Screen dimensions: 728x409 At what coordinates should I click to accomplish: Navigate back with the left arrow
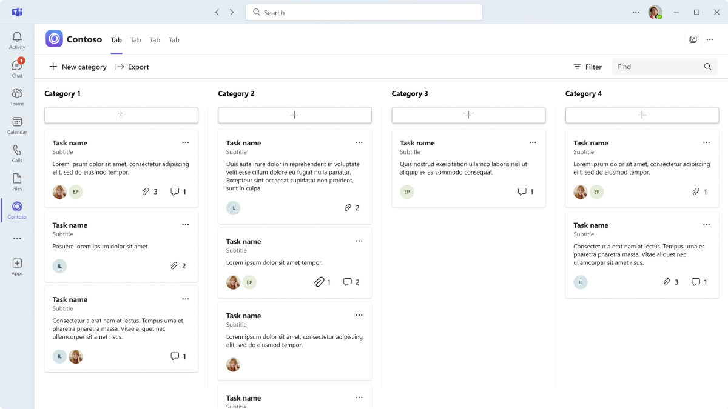(217, 12)
